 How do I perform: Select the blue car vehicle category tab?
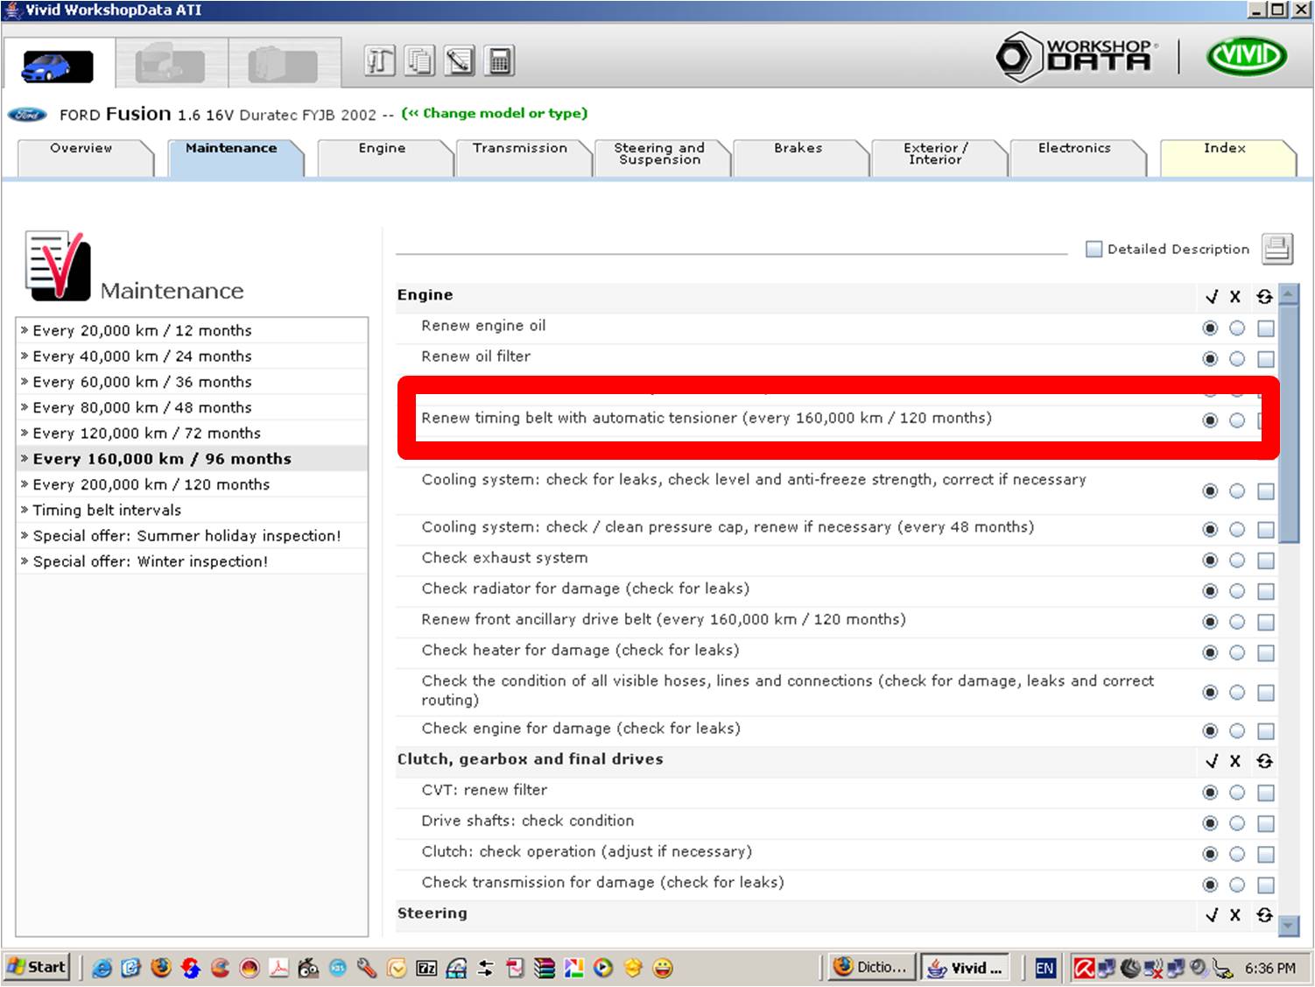tap(58, 65)
